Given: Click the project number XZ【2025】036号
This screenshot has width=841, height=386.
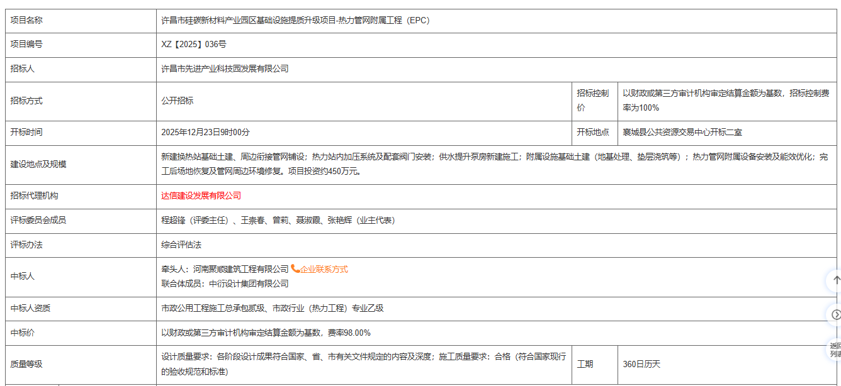Looking at the screenshot, I should coord(194,45).
